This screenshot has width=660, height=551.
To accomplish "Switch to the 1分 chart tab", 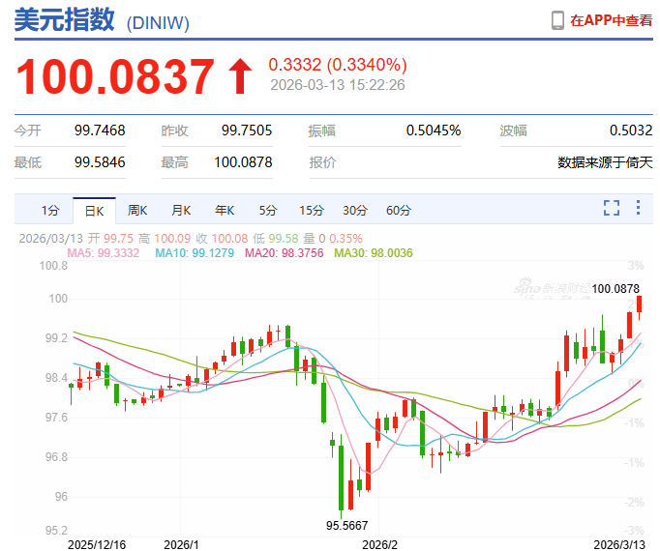I will click(50, 210).
